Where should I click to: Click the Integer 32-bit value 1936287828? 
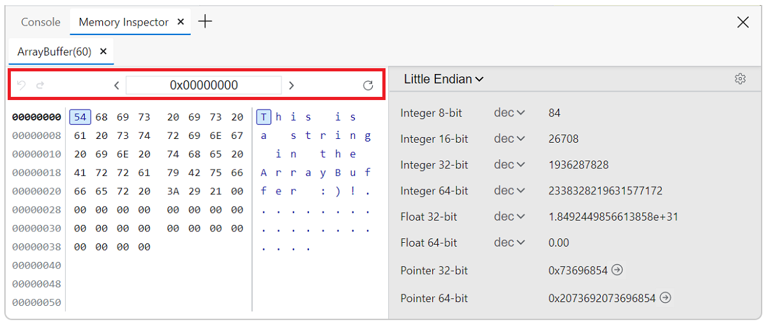578,164
